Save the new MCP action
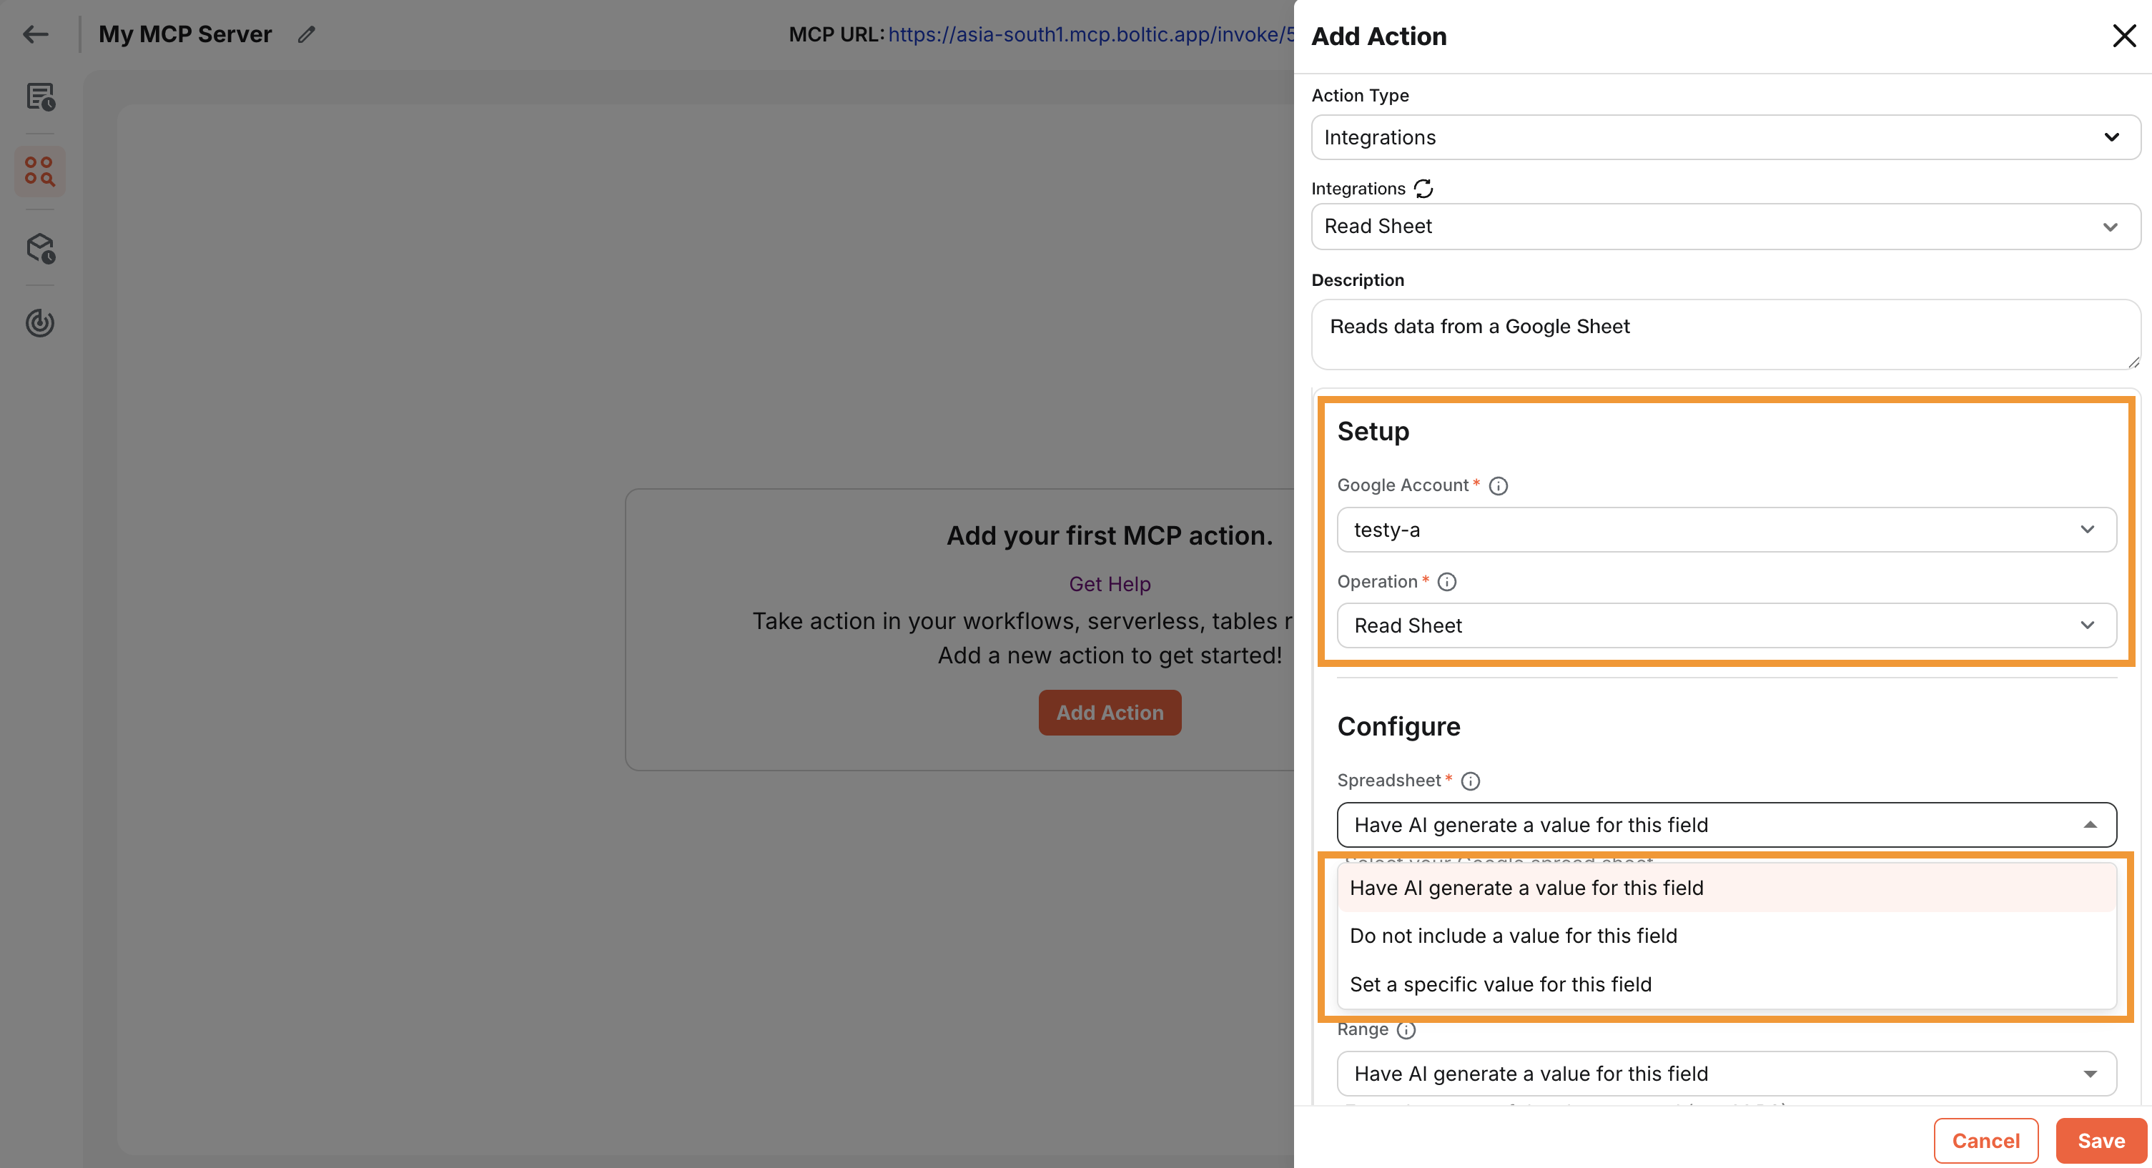Screen dimensions: 2152x1168 [2101, 1140]
